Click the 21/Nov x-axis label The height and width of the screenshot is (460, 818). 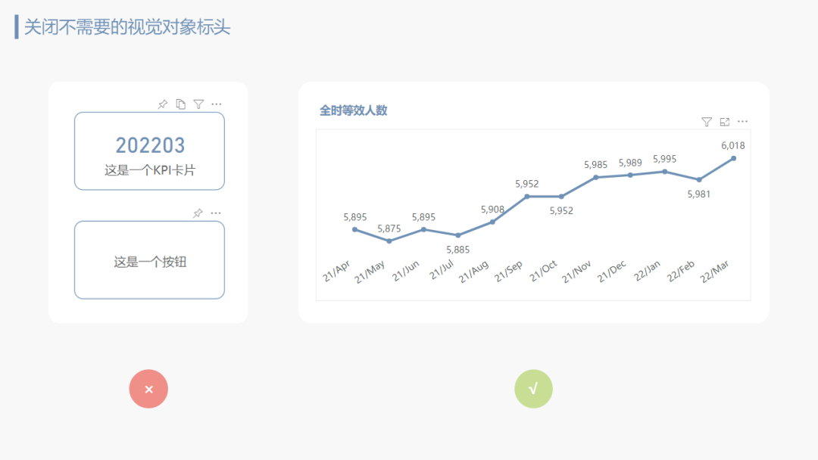577,272
